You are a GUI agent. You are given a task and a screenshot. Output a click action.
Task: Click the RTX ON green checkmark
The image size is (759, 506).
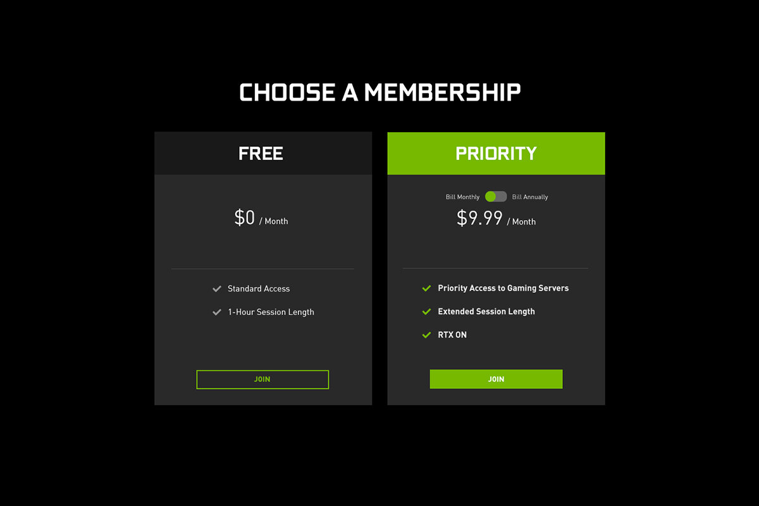pos(426,335)
